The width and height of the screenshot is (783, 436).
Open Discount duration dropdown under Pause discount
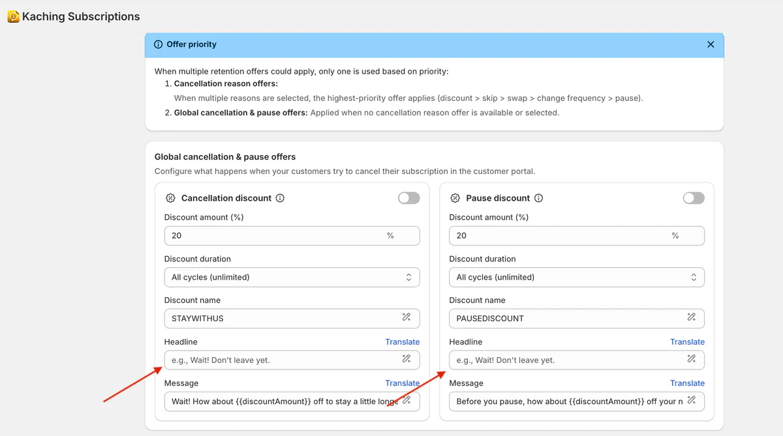point(577,277)
